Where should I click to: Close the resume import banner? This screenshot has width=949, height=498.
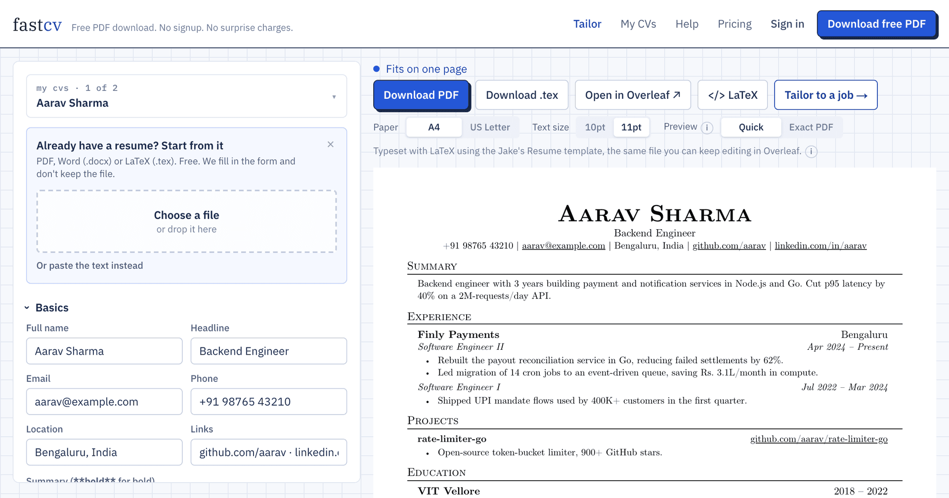[331, 144]
